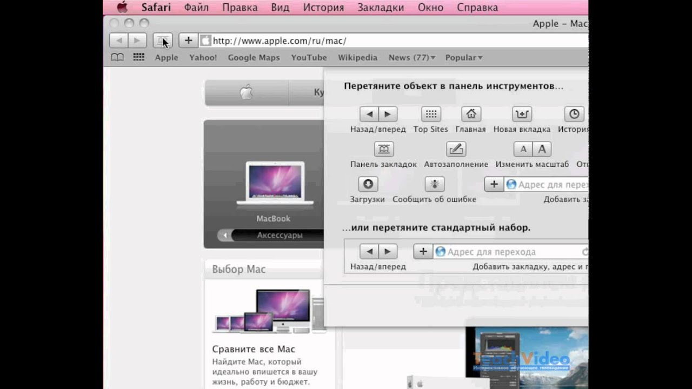Click back arrow in default set

click(x=369, y=252)
